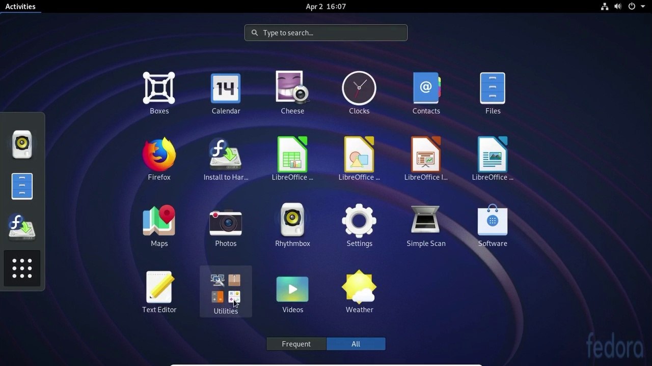Launch the Maps app
This screenshot has height=366, width=652.
(x=159, y=221)
